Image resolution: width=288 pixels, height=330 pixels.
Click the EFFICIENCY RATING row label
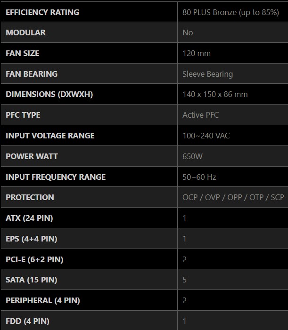coord(42,12)
